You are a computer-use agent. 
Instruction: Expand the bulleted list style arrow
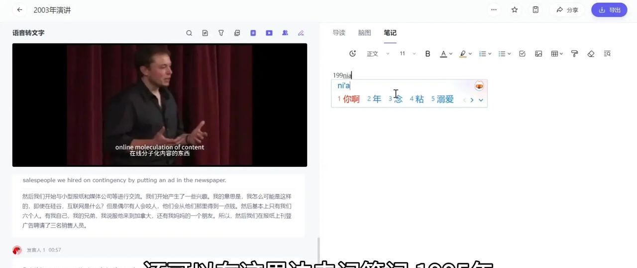point(509,54)
